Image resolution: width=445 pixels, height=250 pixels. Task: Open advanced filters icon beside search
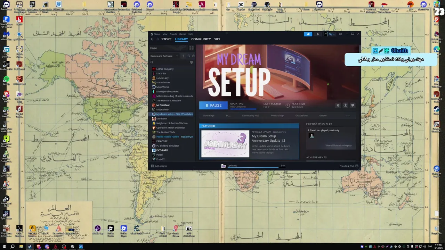(x=191, y=62)
